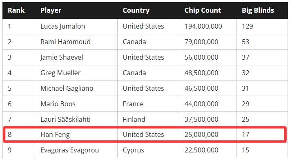The image size is (290, 161).
Task: Select player name Lucas Jumalon
Action: 63,27
